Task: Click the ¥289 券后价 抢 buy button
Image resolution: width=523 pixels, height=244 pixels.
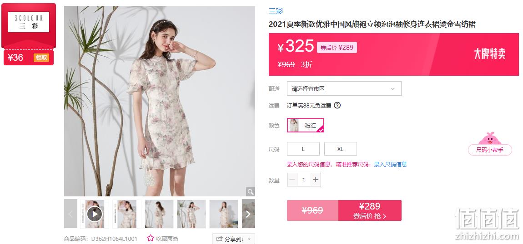Action: tap(370, 210)
